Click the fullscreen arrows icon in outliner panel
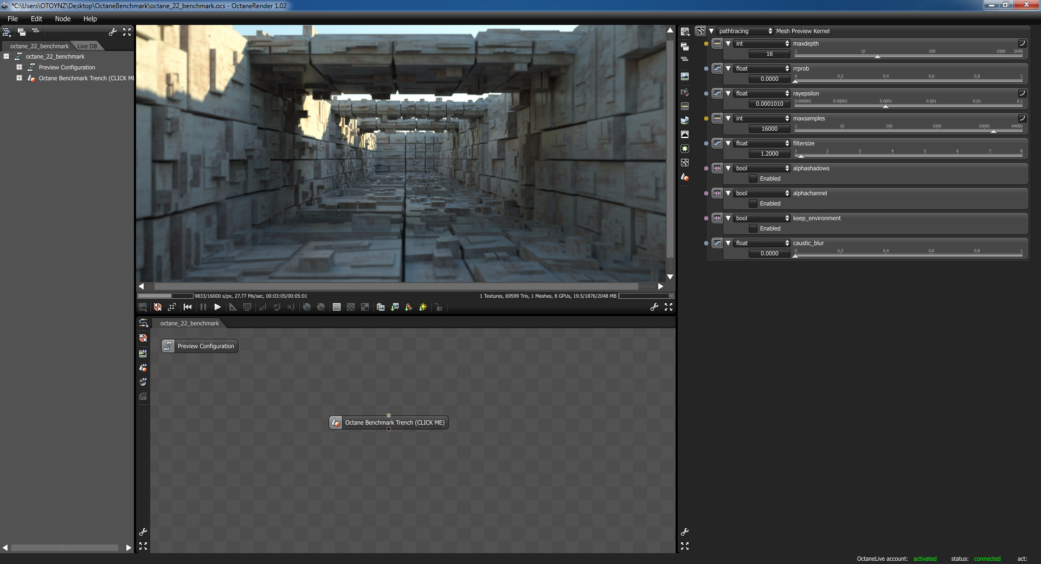This screenshot has height=564, width=1041. pyautogui.click(x=127, y=32)
